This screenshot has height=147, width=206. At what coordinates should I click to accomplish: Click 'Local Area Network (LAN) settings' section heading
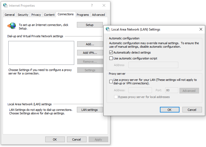(x=29, y=104)
